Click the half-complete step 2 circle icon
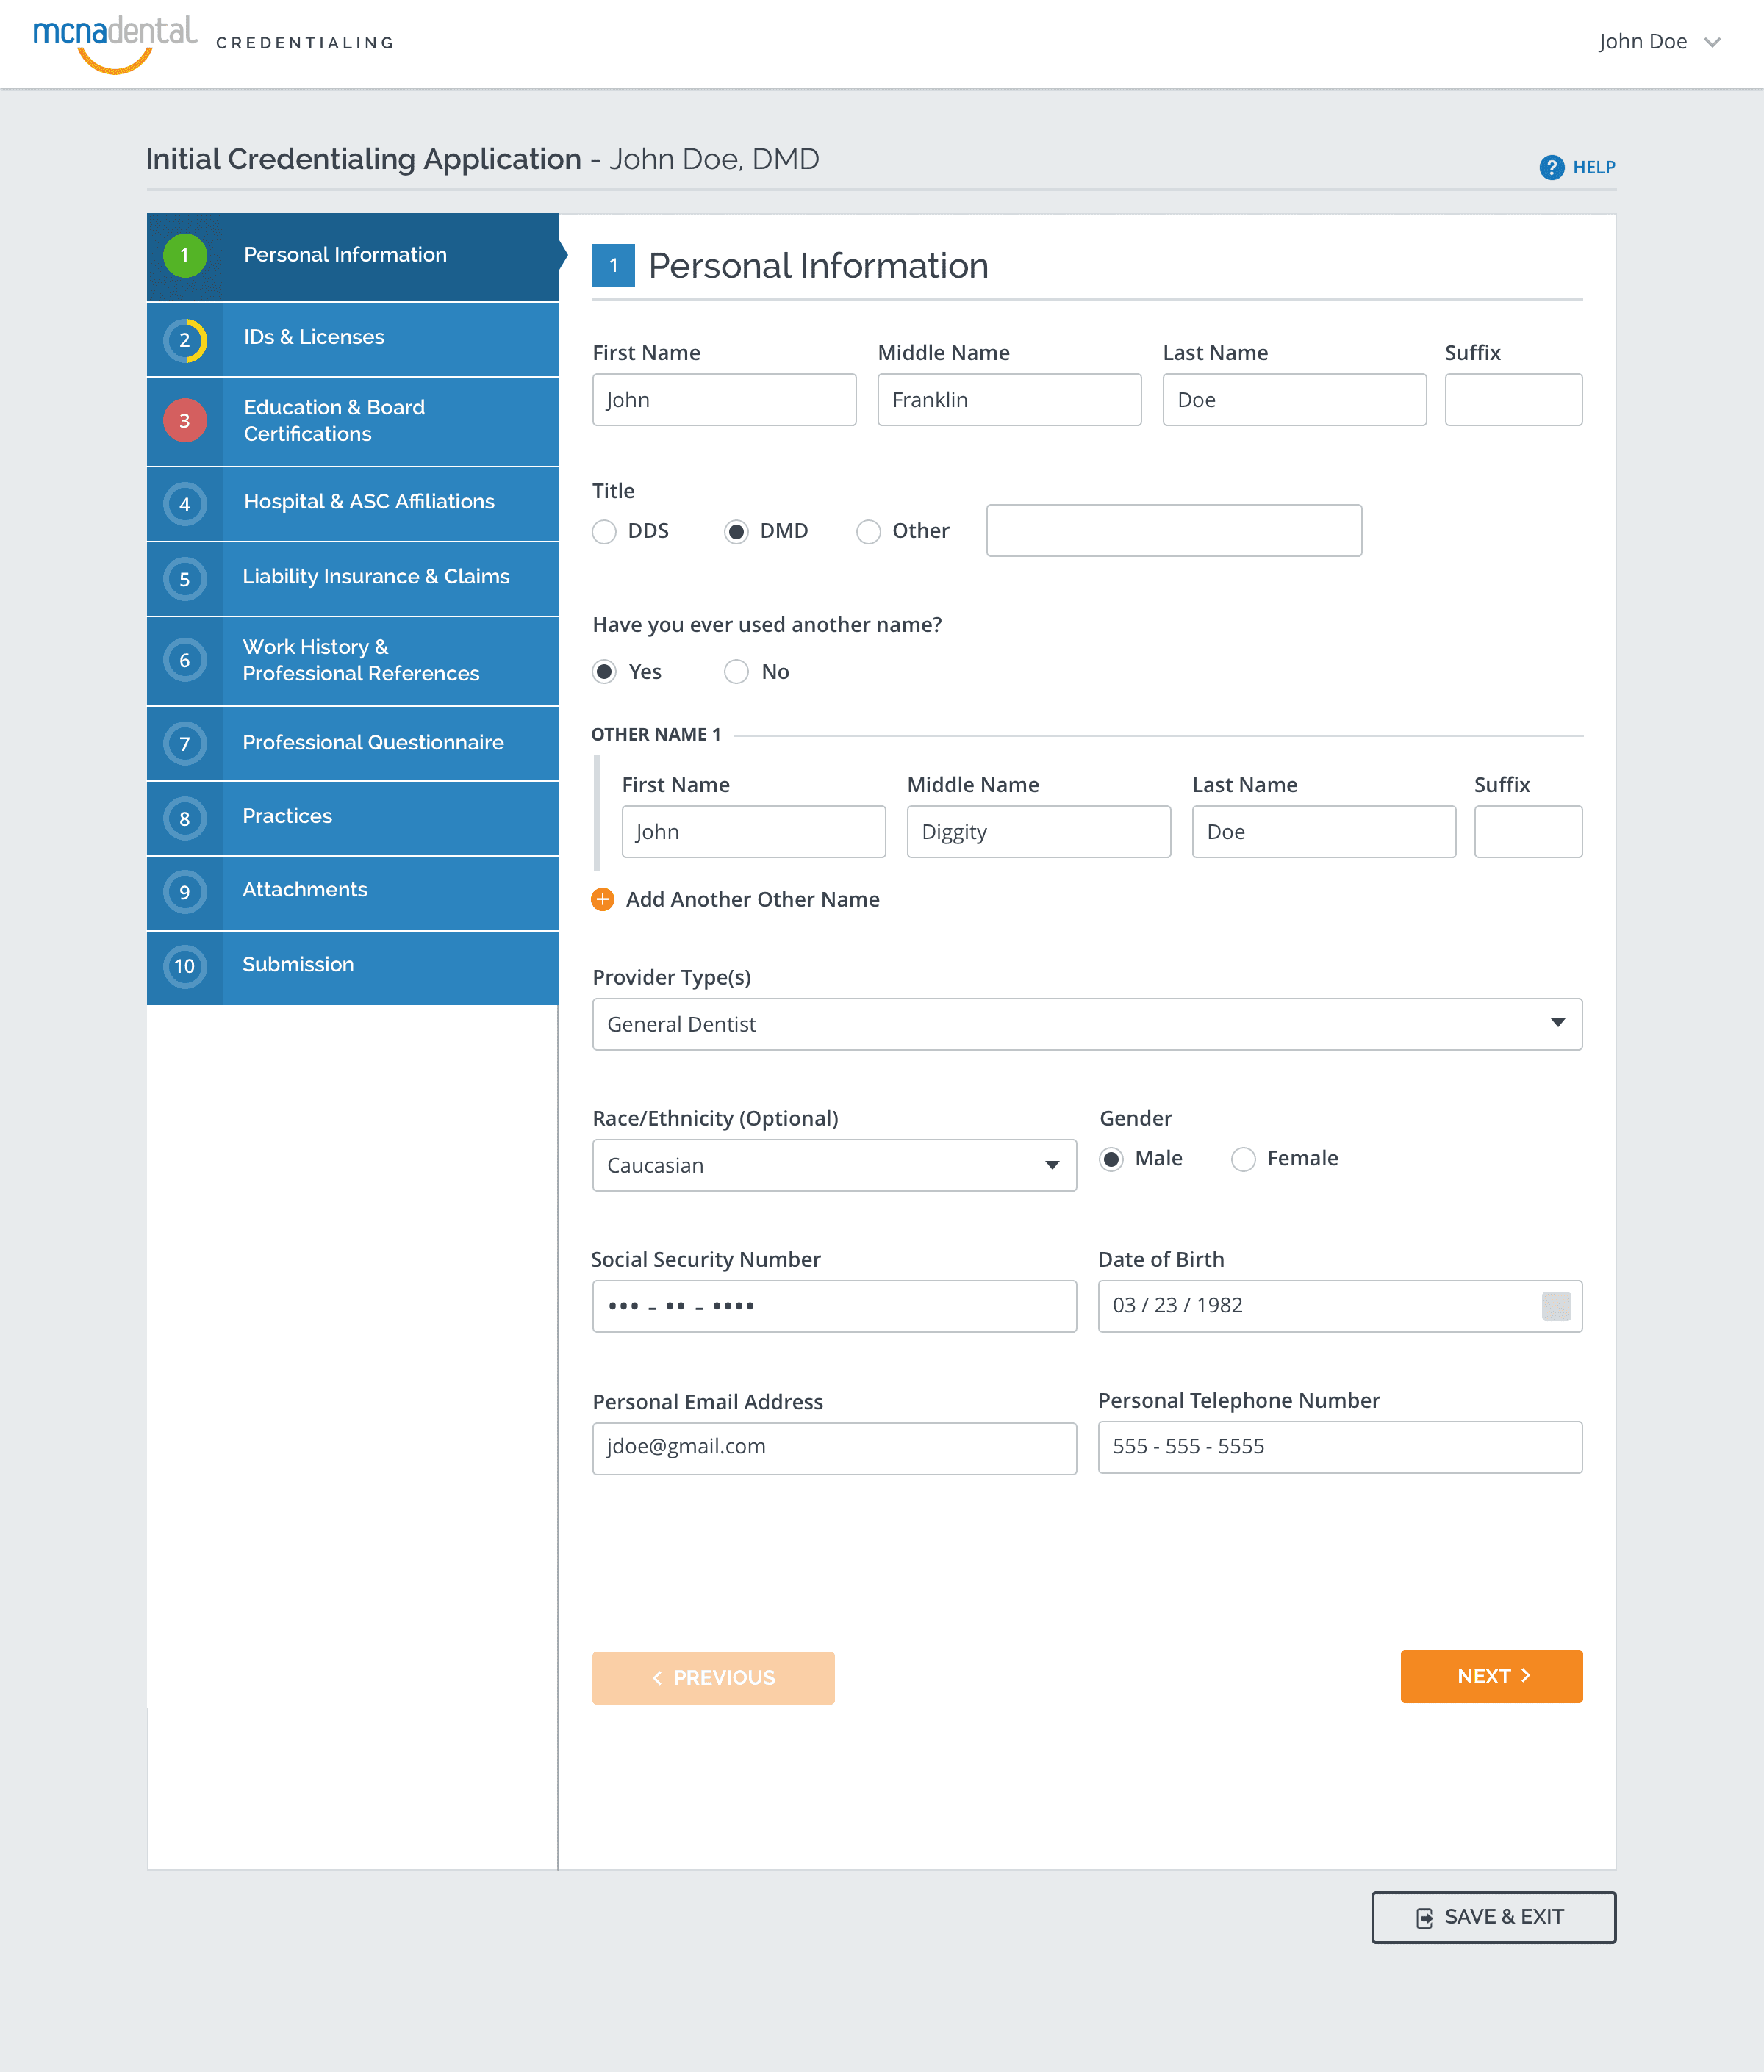 coord(185,340)
